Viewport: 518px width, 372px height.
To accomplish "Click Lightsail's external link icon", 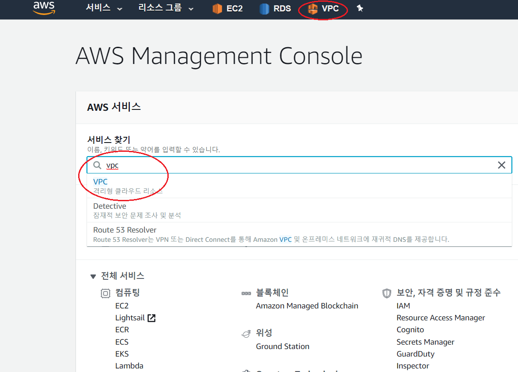I will coord(151,318).
